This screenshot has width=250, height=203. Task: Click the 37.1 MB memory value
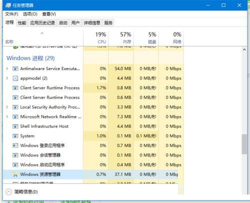pos(123,174)
